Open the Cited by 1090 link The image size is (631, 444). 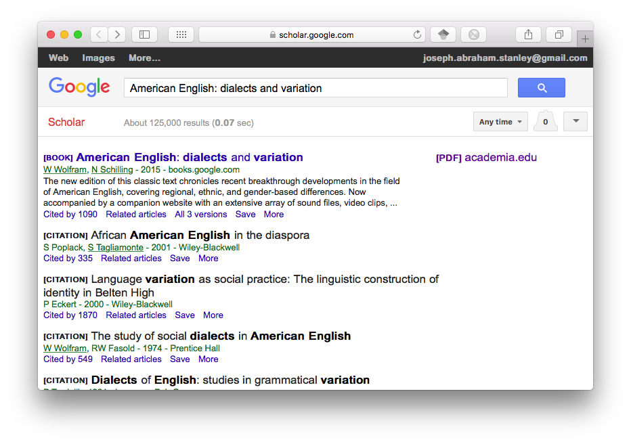click(x=70, y=215)
